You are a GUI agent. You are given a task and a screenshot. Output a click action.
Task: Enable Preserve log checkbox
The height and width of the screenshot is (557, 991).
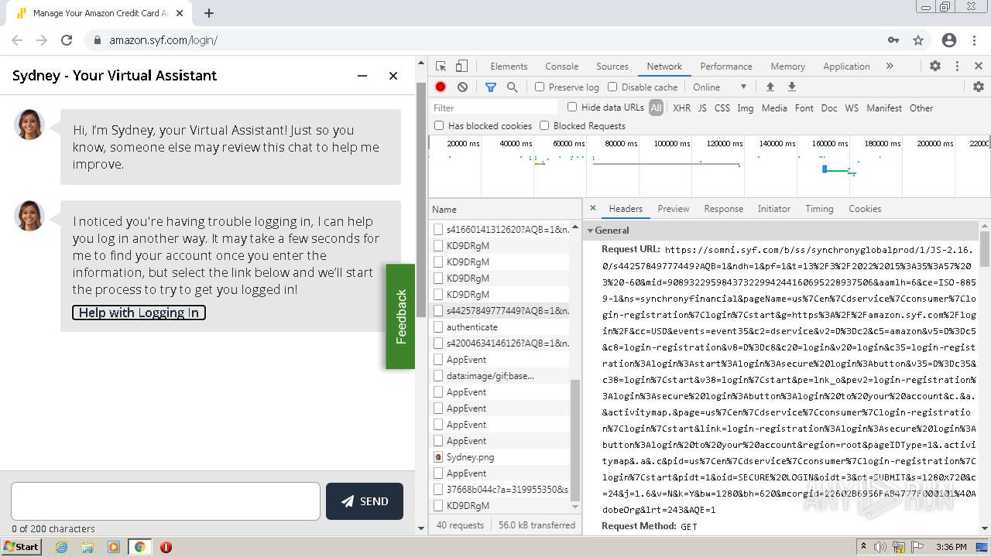pos(540,87)
